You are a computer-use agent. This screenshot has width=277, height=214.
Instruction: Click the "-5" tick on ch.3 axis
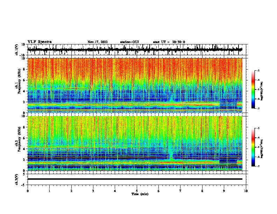point(24,185)
